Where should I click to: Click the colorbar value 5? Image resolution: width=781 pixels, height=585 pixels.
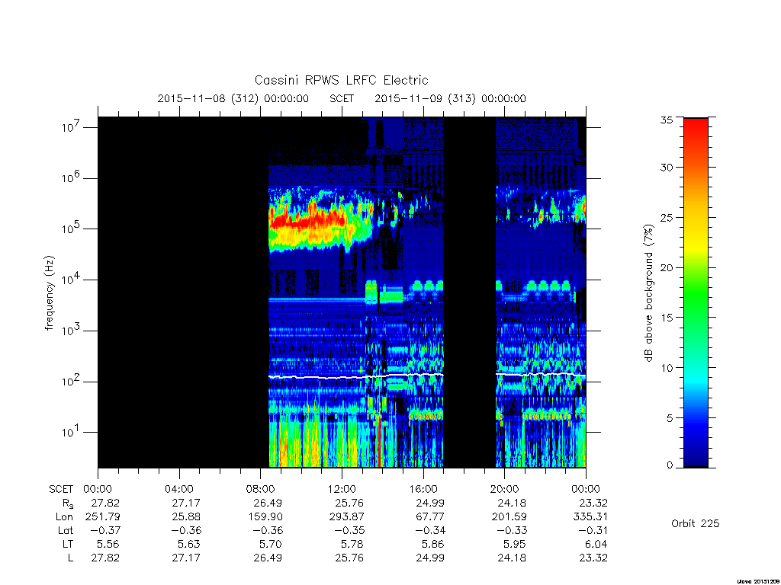click(669, 418)
